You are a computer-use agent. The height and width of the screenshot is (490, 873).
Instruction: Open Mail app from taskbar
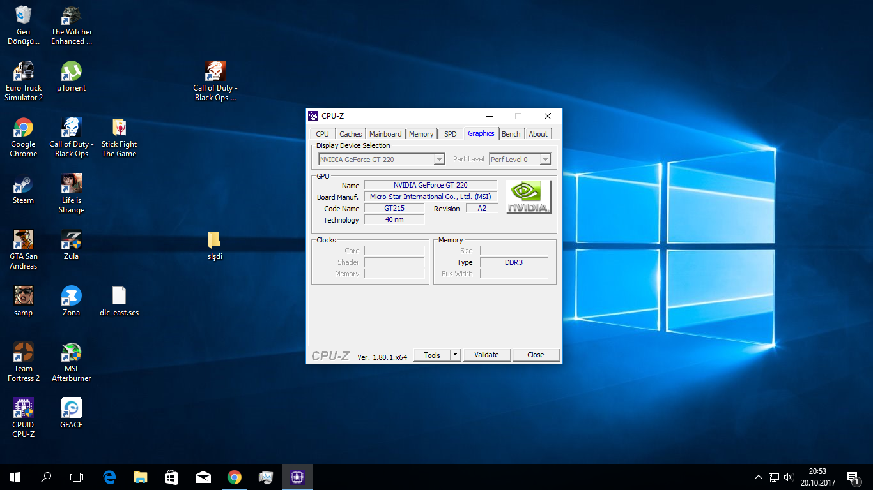pyautogui.click(x=203, y=477)
